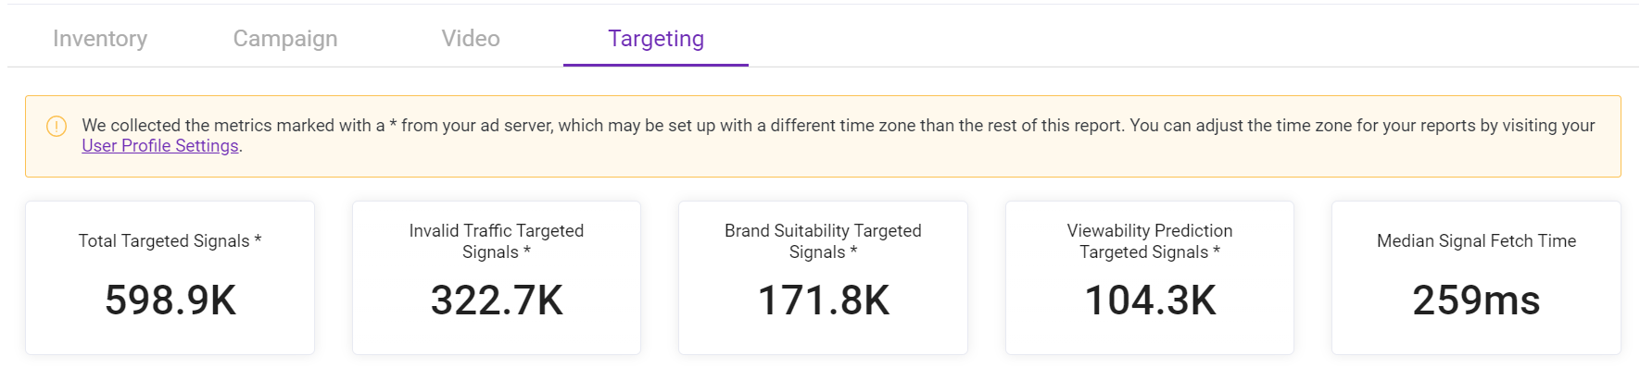Click the Invalid Traffic Targeted Signals title
Screen dimensions: 1640x380
pos(497,241)
